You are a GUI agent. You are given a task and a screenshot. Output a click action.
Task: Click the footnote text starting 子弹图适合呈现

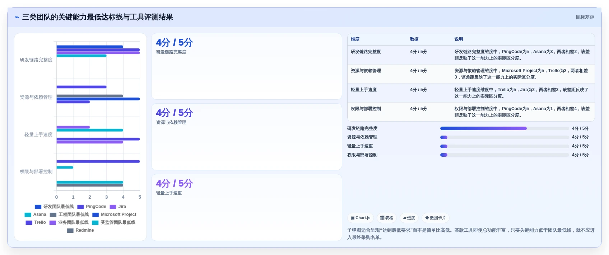pos(471,233)
